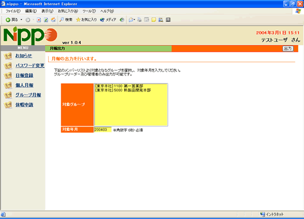The height and width of the screenshot is (219, 304).
Task: Open the お気に入り(A) menu
Action: (x=68, y=11)
